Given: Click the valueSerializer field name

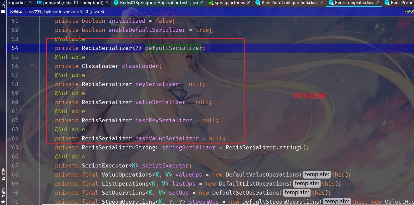Looking at the screenshot, I should click(160, 102).
